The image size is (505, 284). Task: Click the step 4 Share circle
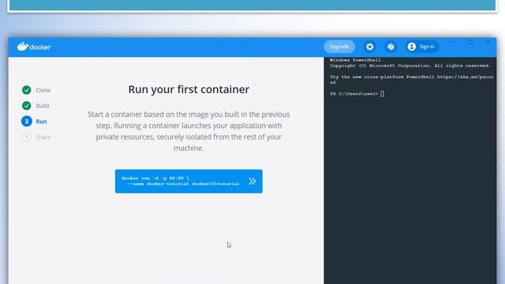coord(26,136)
